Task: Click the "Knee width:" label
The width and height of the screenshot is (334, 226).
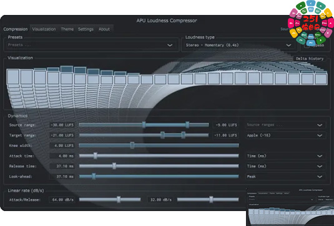Action: pyautogui.click(x=21, y=146)
